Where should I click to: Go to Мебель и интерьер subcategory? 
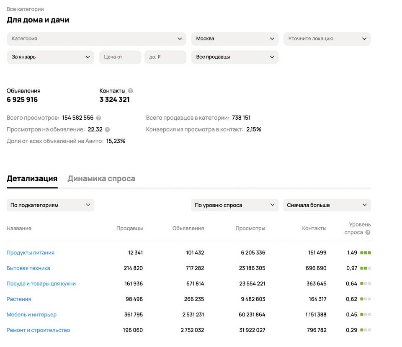31,315
